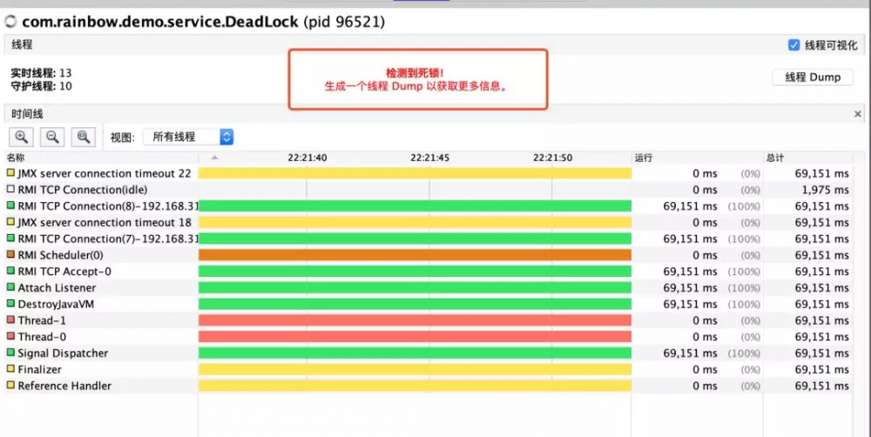The image size is (871, 437).
Task: Select RMI TCP Connection(7) thread
Action: (x=428, y=239)
